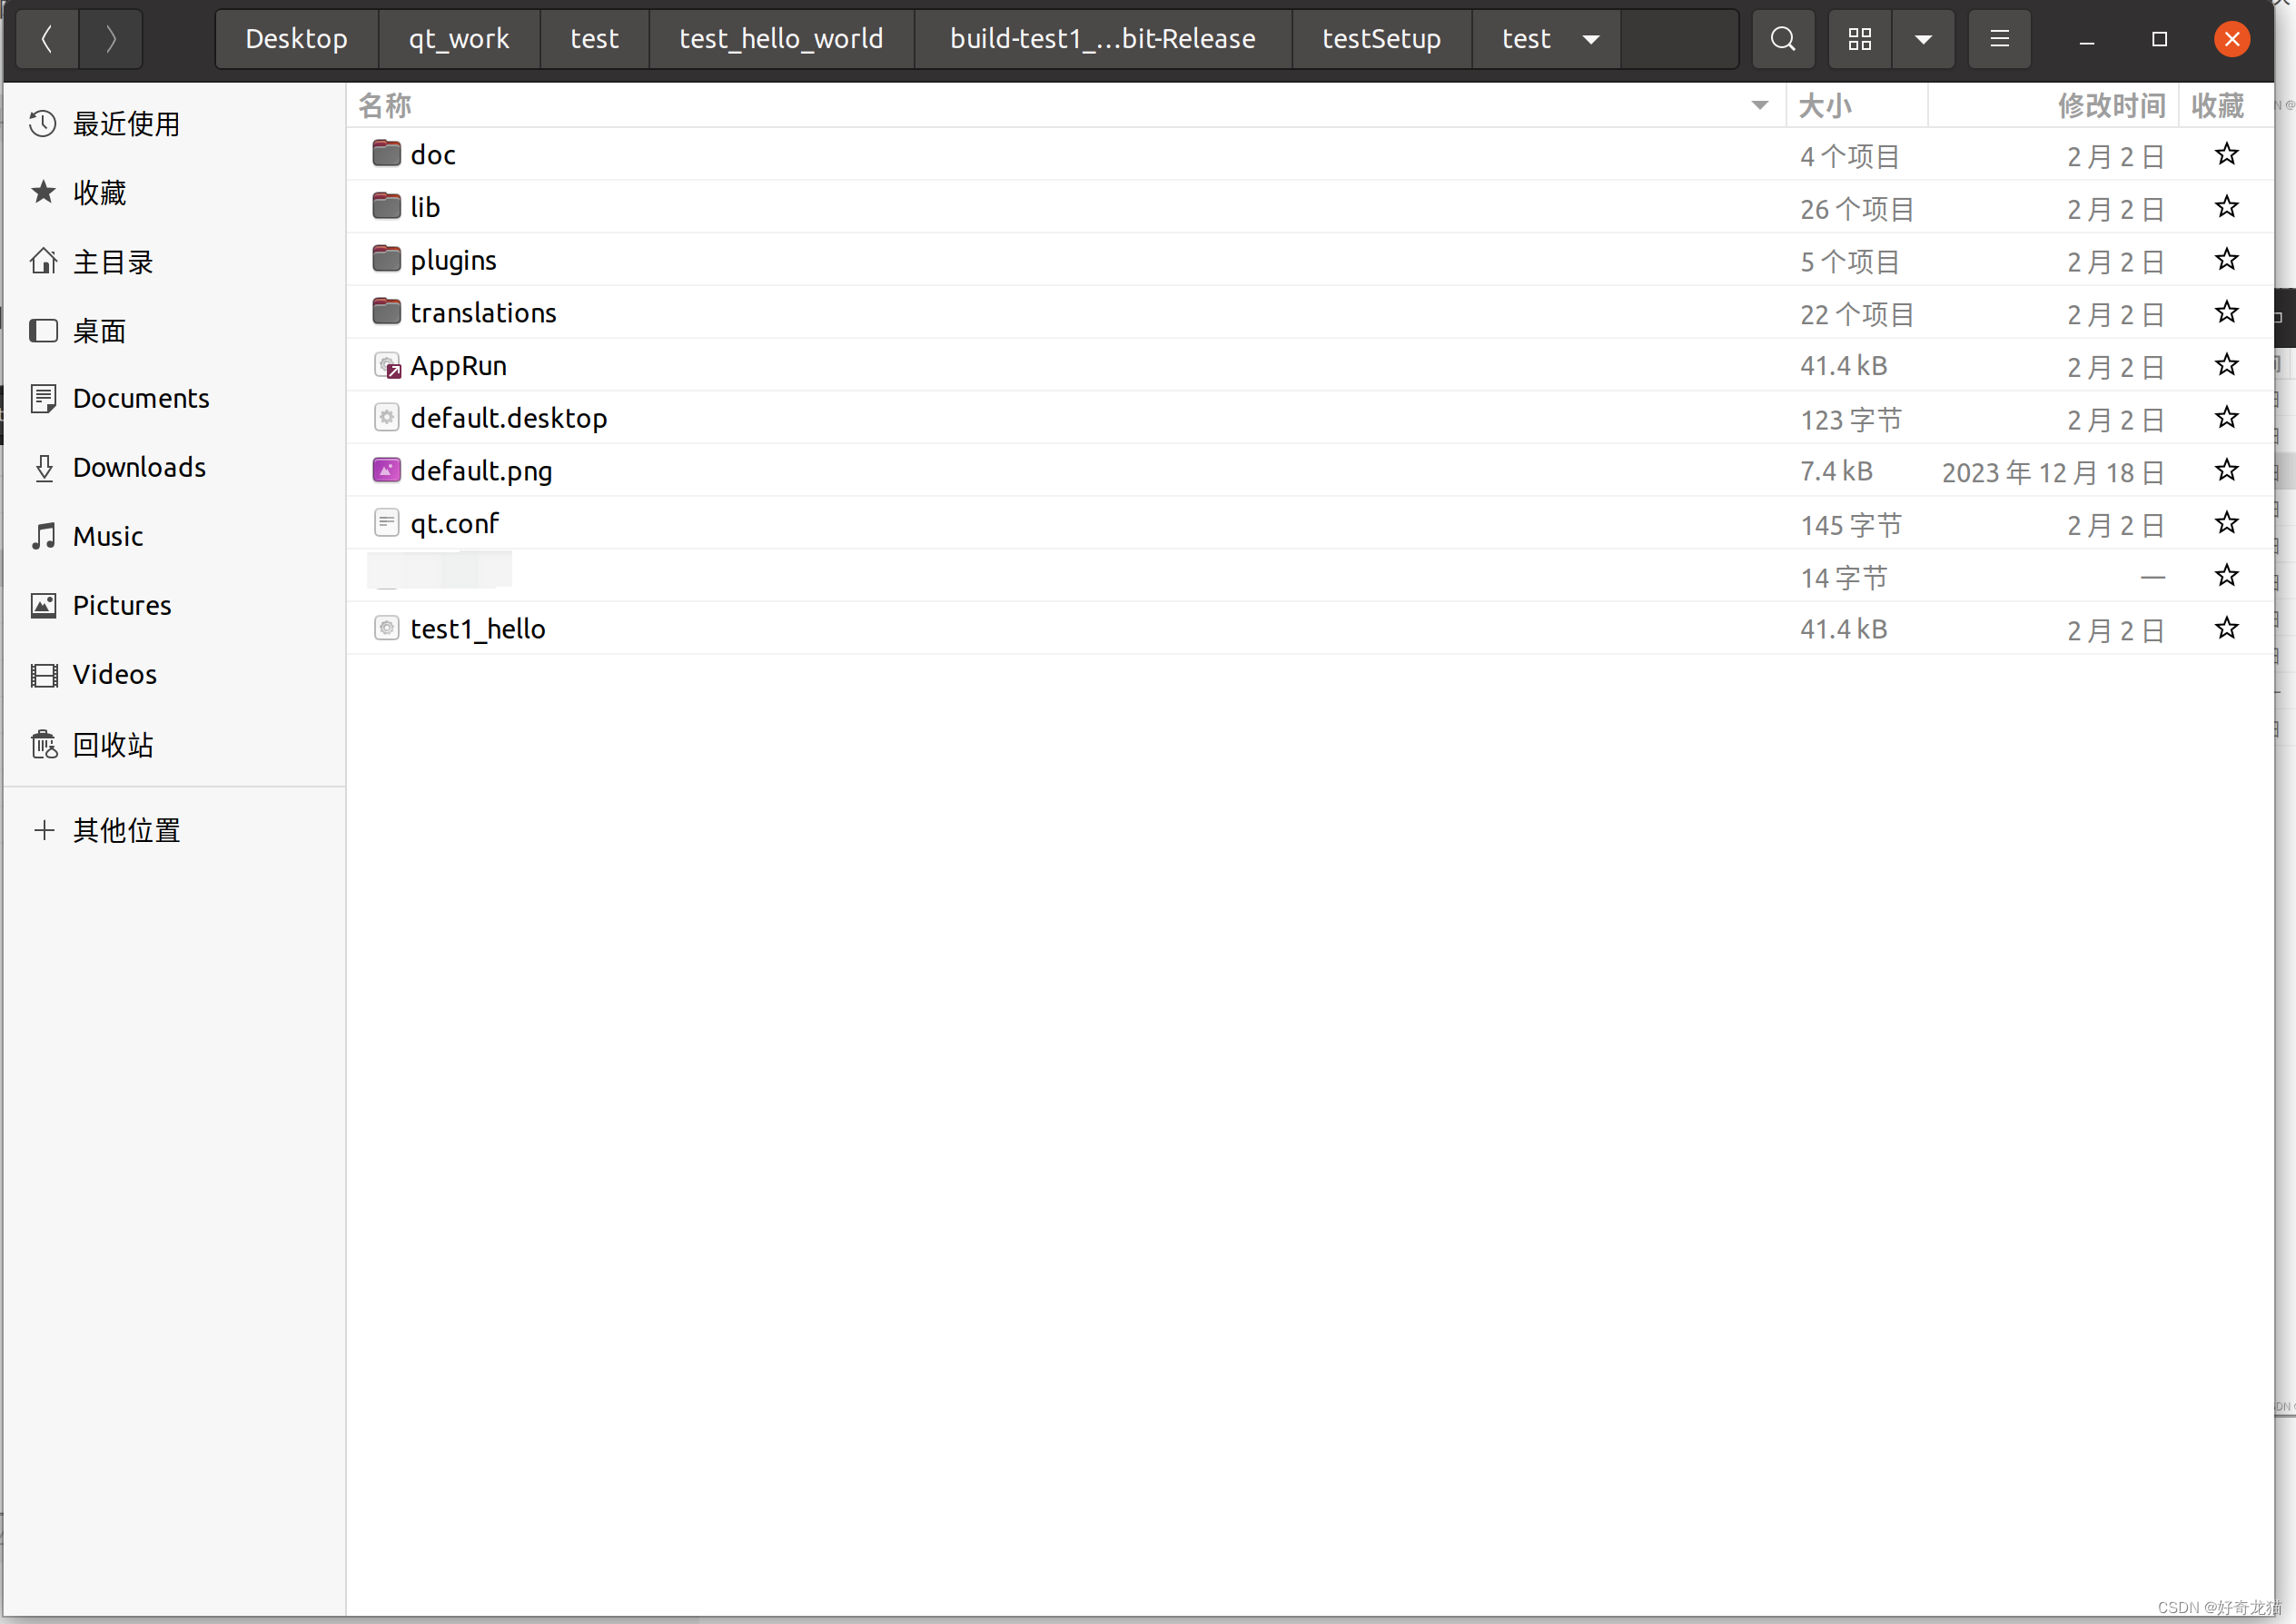Open view options dropdown arrow
This screenshot has width=2296, height=1624.
1922,39
